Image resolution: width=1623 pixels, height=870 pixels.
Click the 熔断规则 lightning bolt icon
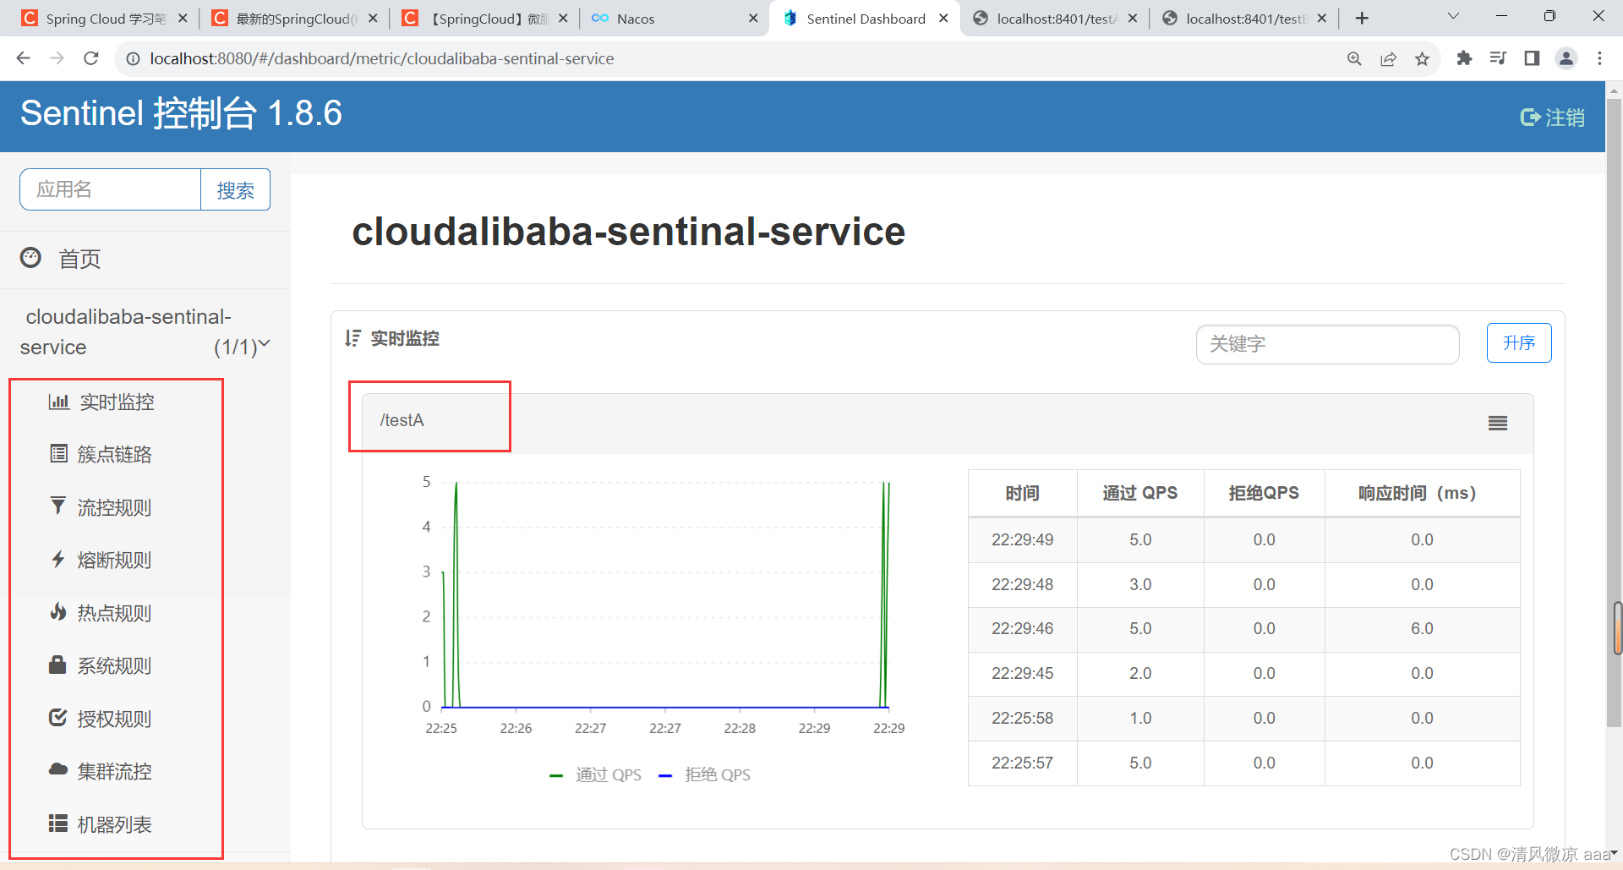(57, 559)
